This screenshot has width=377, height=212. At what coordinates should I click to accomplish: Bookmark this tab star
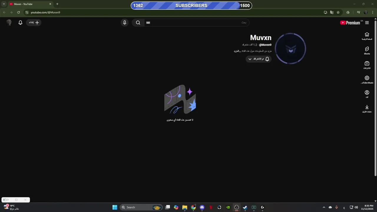tap(338, 12)
